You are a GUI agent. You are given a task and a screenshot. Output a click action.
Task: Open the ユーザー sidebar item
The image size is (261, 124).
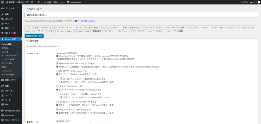pos(11,95)
